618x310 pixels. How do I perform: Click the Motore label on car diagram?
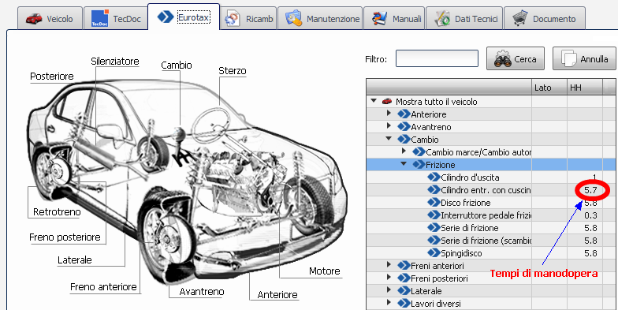tap(325, 271)
